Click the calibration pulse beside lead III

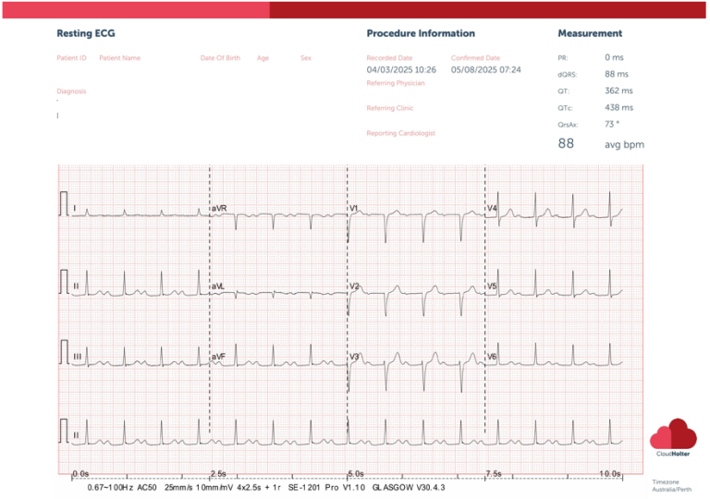point(64,352)
